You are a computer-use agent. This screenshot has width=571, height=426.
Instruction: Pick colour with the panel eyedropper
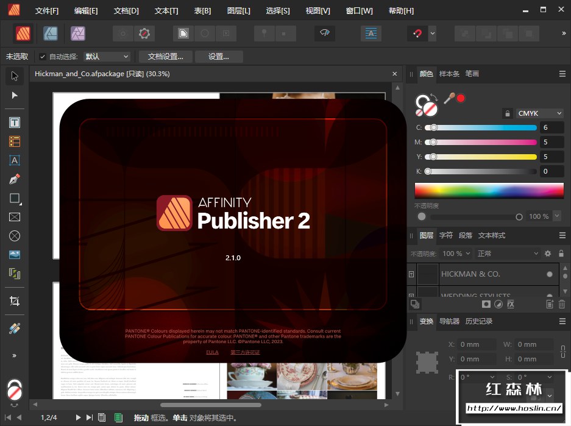[x=449, y=98]
